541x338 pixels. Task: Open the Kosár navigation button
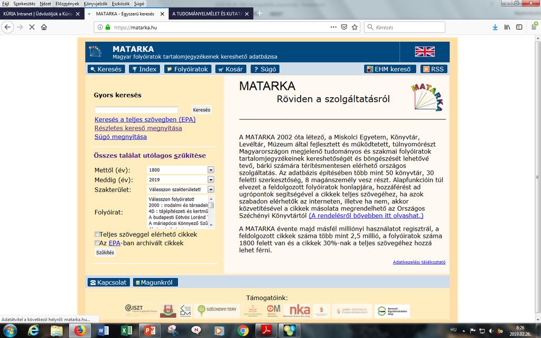point(231,69)
